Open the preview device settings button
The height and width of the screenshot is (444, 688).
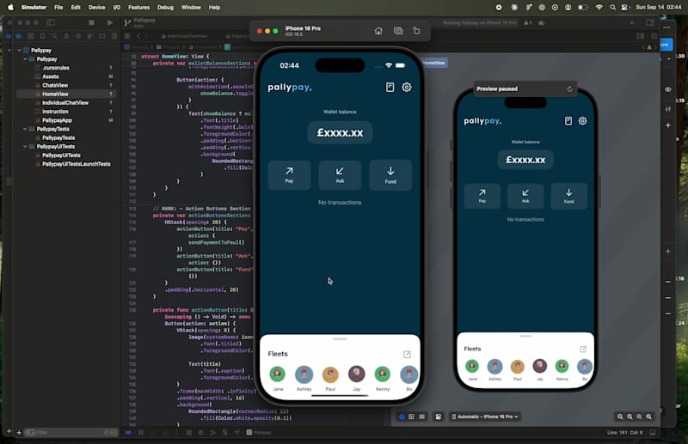(x=438, y=417)
